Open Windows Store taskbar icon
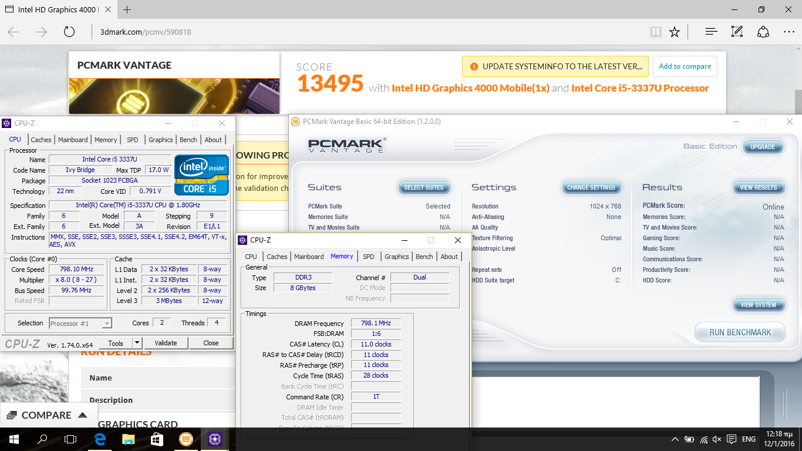This screenshot has width=802, height=451. pos(157,439)
